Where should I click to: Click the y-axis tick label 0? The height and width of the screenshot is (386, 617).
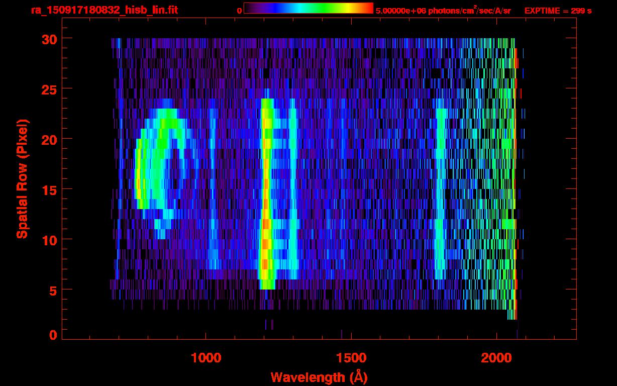53,335
